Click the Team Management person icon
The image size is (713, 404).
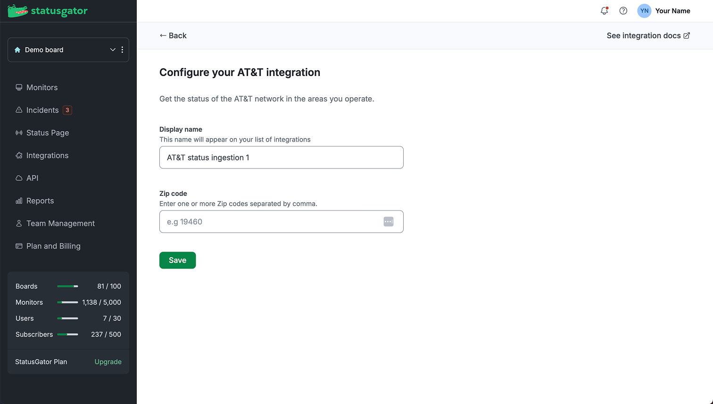(19, 223)
